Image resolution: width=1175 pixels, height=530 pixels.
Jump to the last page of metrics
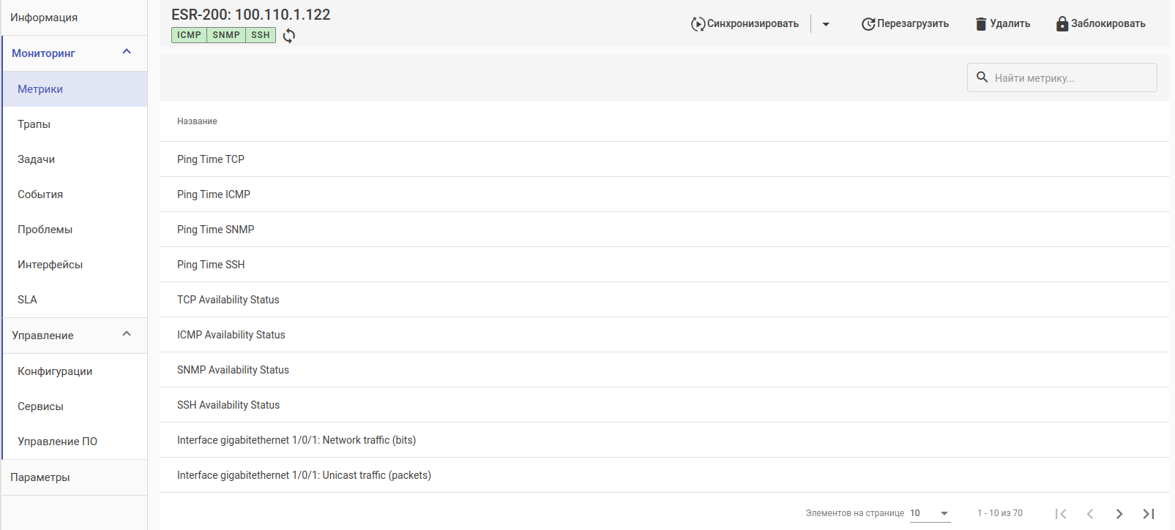coord(1149,514)
